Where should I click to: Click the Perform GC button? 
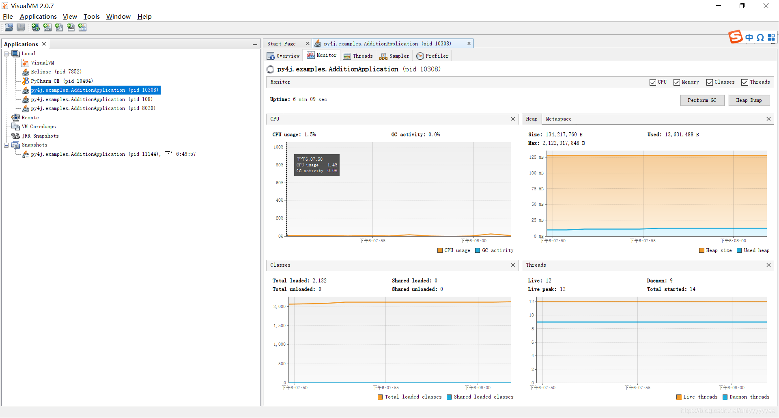tap(702, 100)
